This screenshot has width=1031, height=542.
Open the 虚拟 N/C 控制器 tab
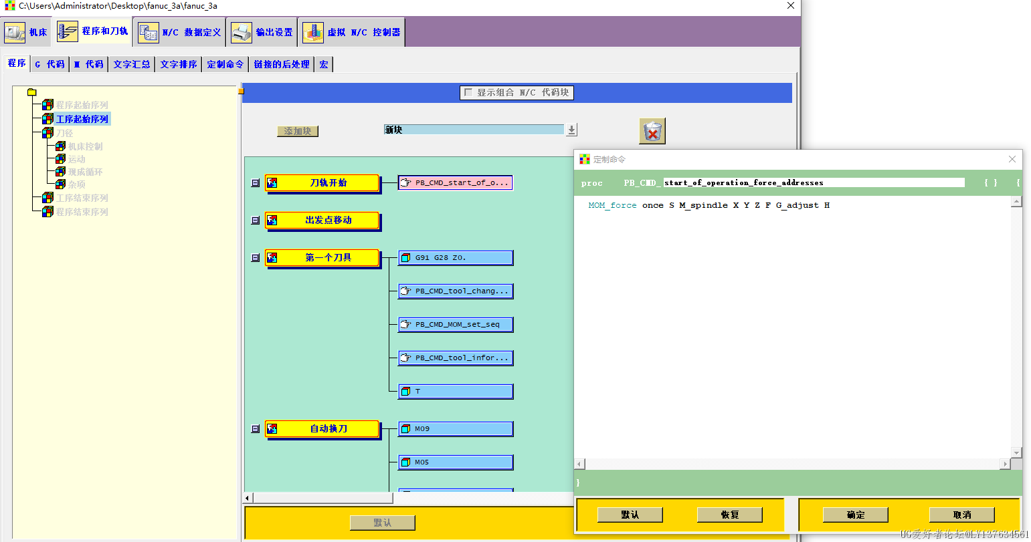coord(351,32)
